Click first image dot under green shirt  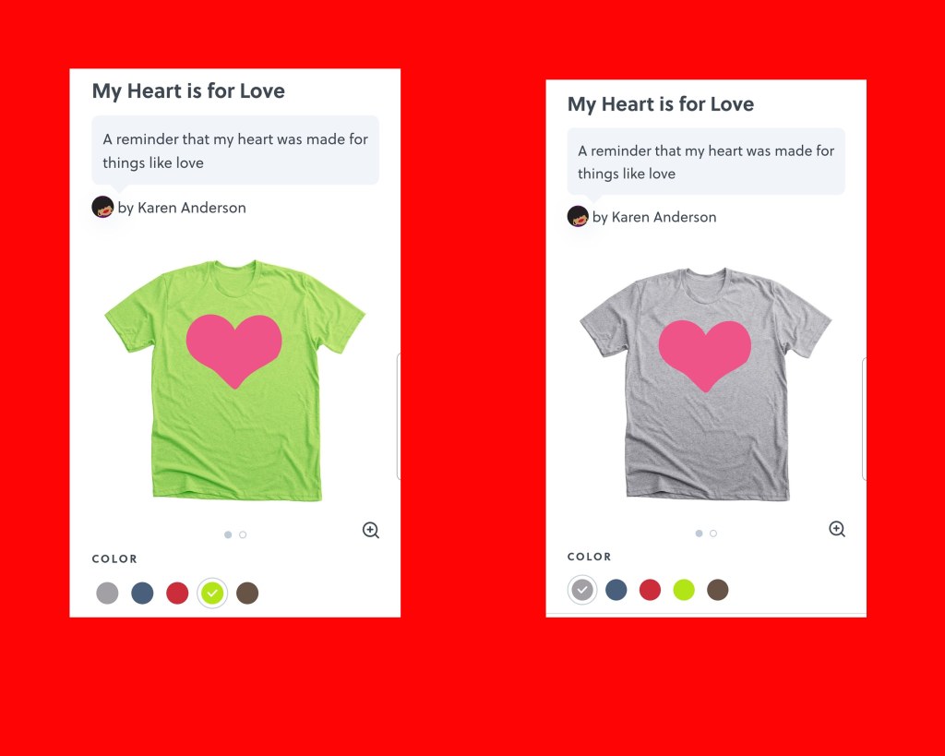pyautogui.click(x=228, y=534)
